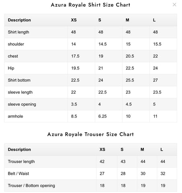
Task: Click the armhole row label
Action: pos(15,116)
